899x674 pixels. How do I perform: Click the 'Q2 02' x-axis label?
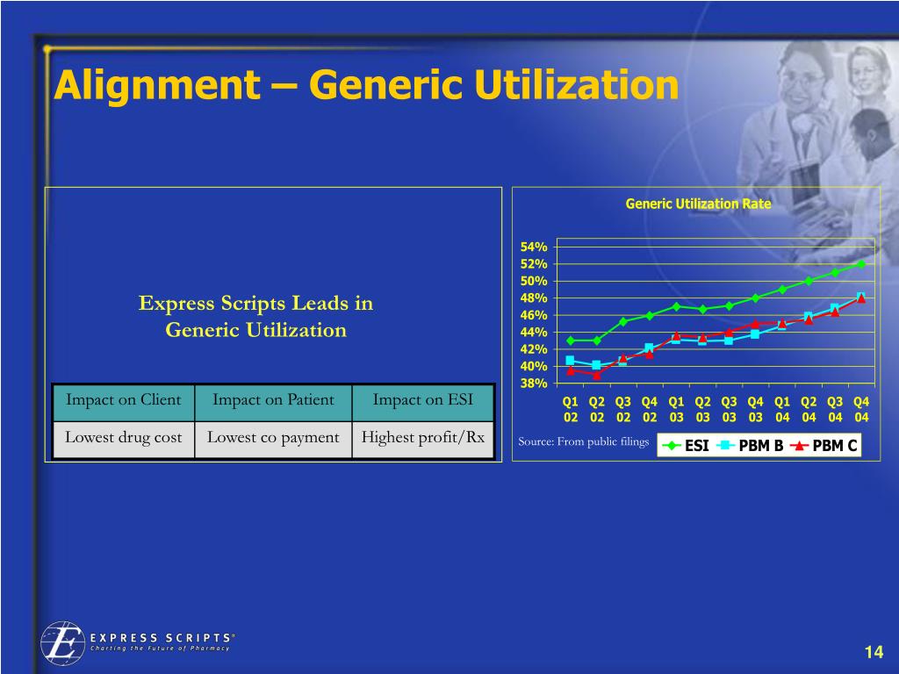597,409
